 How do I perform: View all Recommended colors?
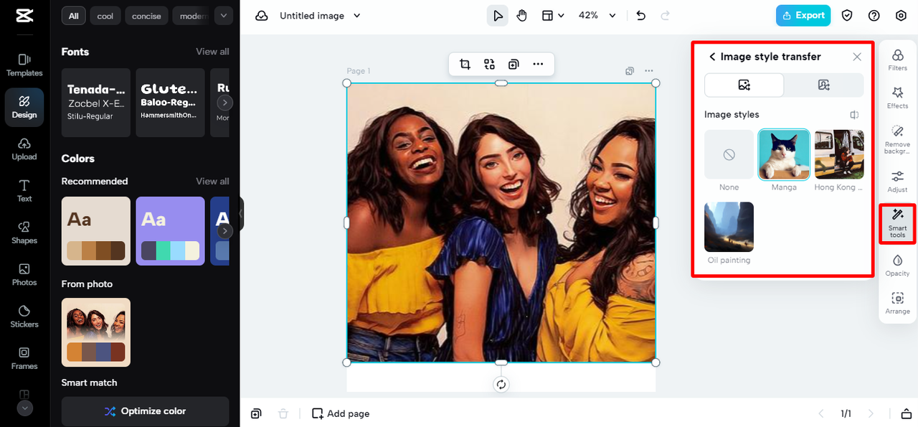[212, 181]
